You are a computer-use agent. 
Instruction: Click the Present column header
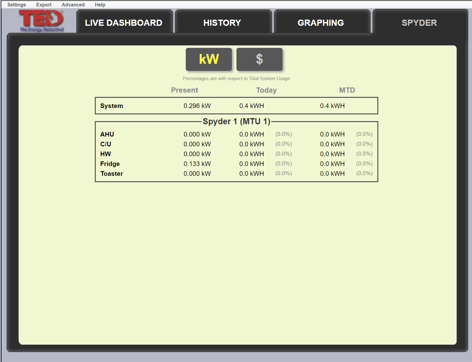click(185, 90)
